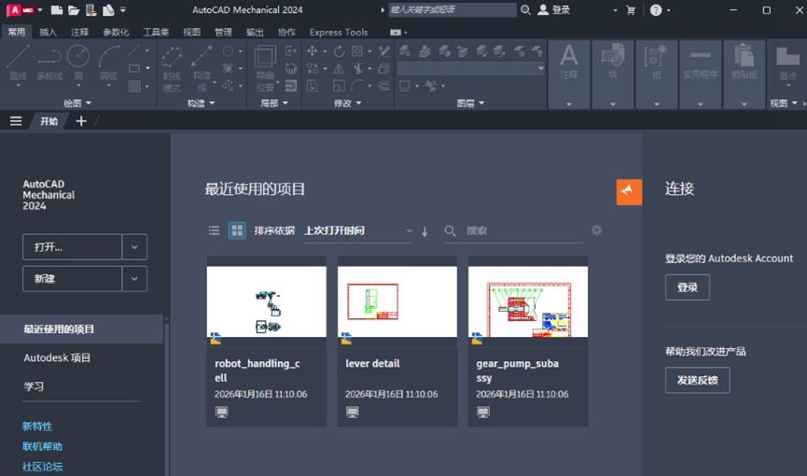Open the 管理 ribbon tab

tap(223, 32)
